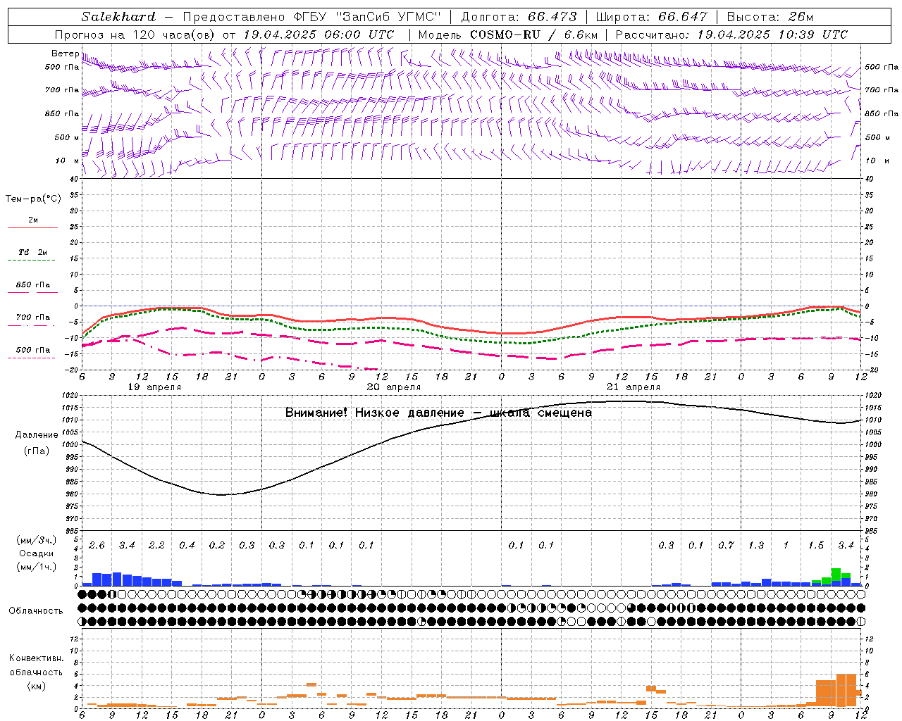Click the "Внимание! Низкое давление" warning text

(375, 413)
